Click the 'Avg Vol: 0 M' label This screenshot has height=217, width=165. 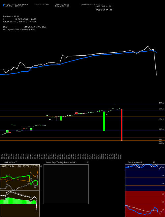click(104, 6)
